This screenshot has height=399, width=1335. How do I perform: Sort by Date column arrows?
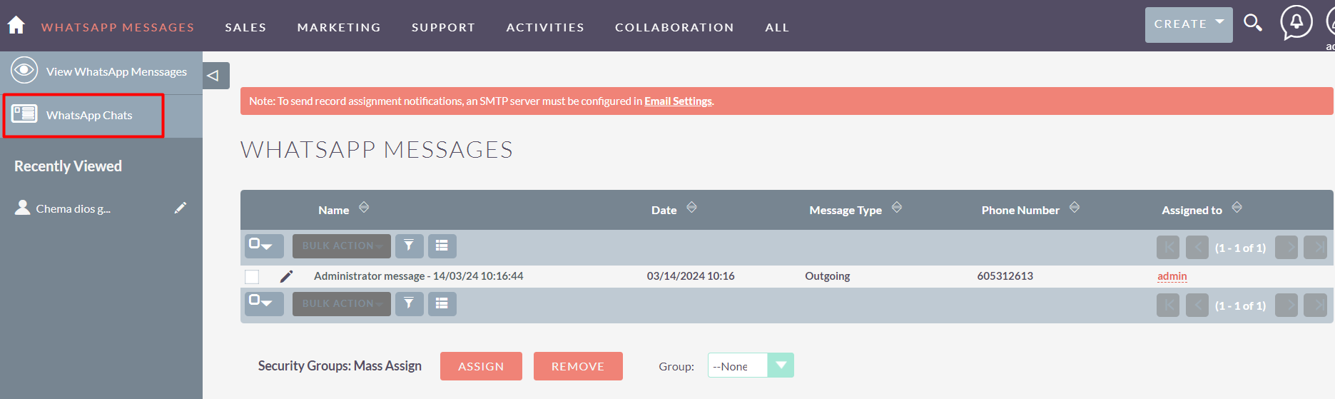691,208
